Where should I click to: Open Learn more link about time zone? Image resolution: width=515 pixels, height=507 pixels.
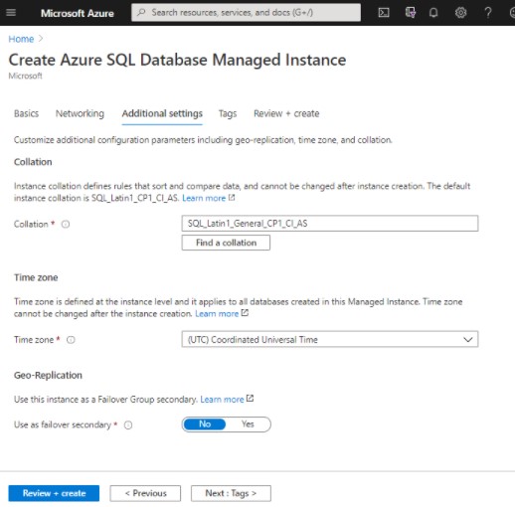(x=217, y=313)
